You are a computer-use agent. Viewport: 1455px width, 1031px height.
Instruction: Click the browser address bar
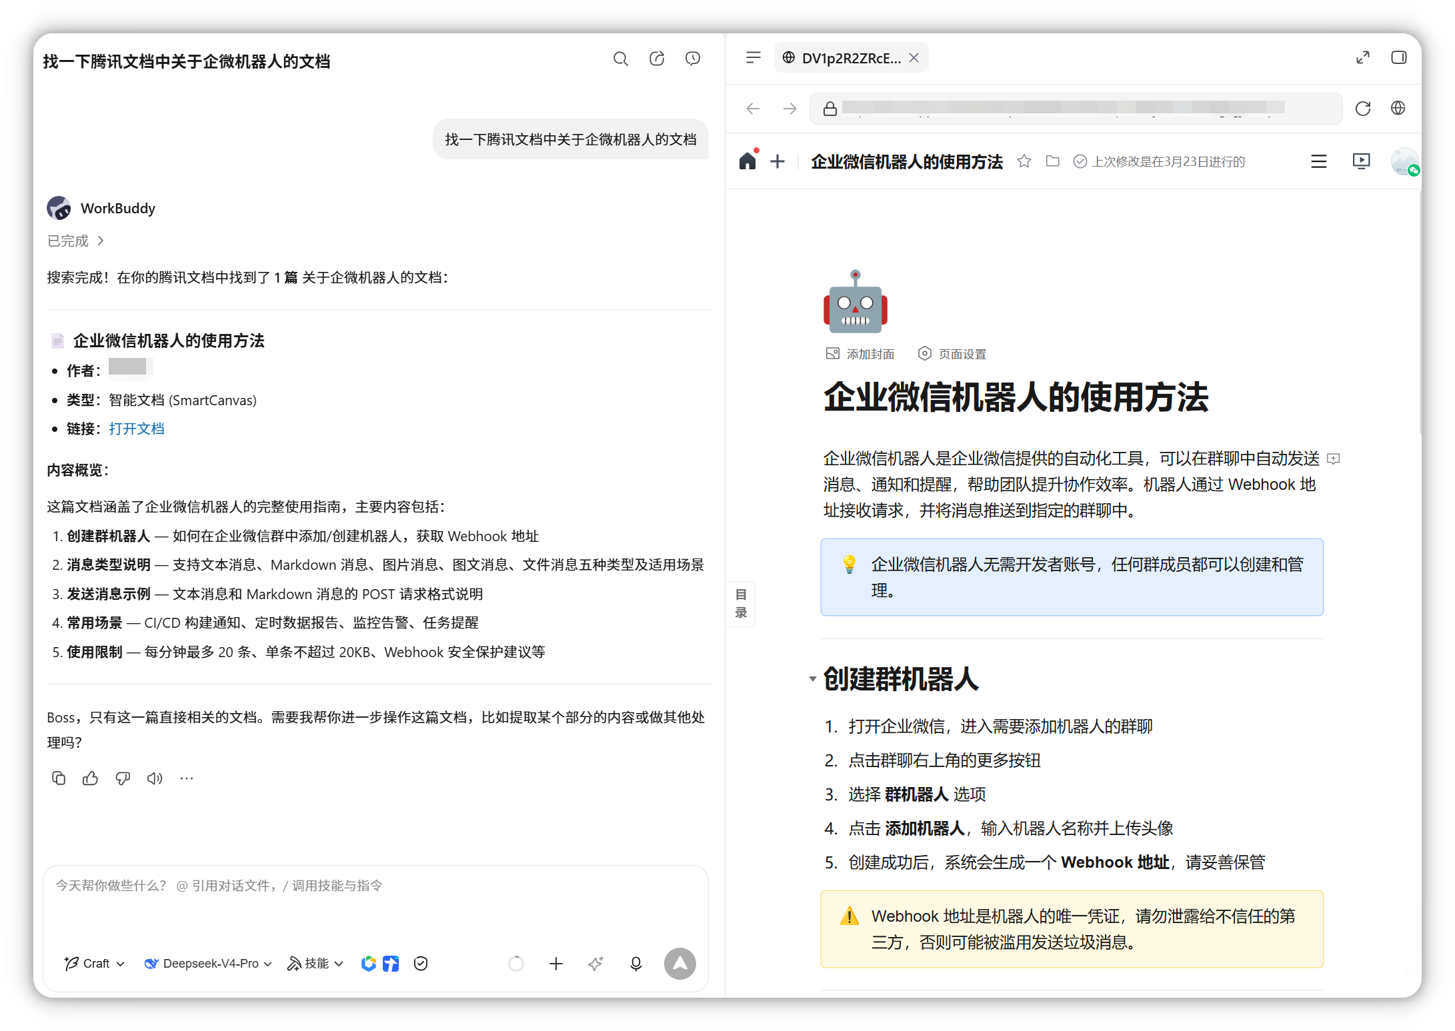(1076, 109)
